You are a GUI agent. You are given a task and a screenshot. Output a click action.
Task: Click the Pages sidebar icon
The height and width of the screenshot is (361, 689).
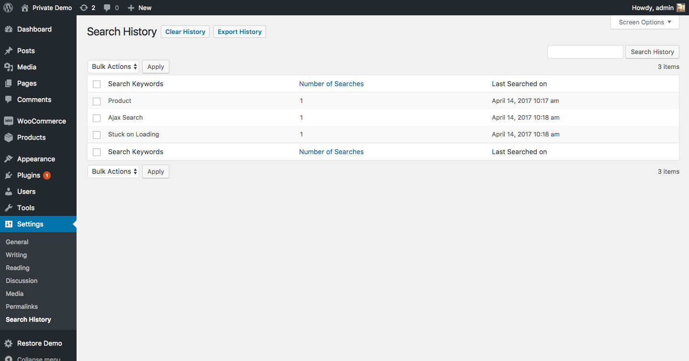coord(9,83)
